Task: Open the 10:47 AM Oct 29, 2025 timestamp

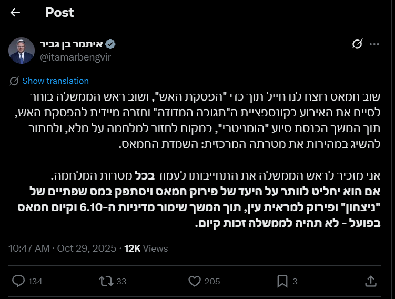Action: click(63, 248)
